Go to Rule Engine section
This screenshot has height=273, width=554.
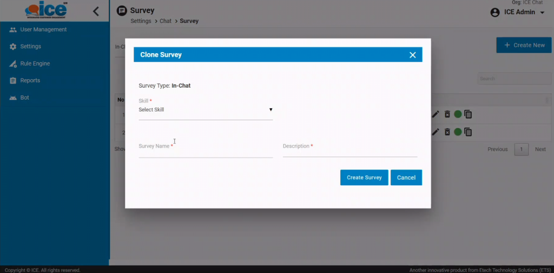(35, 64)
